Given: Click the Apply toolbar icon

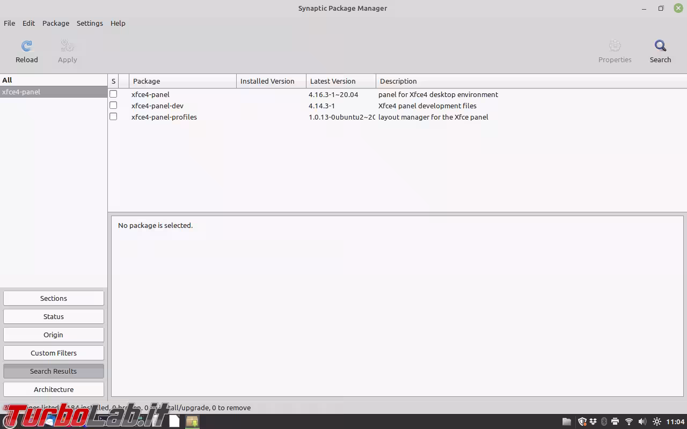Looking at the screenshot, I should pyautogui.click(x=67, y=51).
